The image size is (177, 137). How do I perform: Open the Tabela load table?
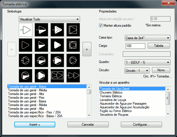(x=161, y=46)
